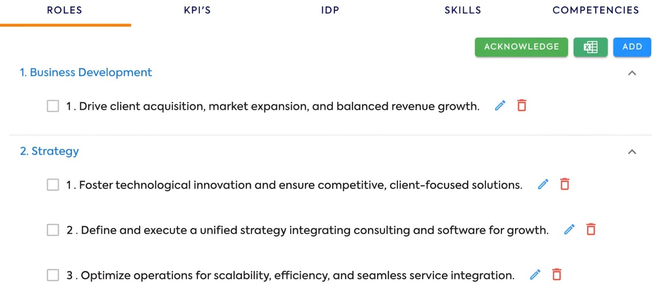Screen dimensions: 661x308
Task: Edit the 'Foster technological innovation' role
Action: click(543, 184)
